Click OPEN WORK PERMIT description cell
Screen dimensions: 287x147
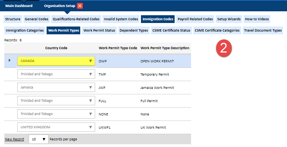157,61
